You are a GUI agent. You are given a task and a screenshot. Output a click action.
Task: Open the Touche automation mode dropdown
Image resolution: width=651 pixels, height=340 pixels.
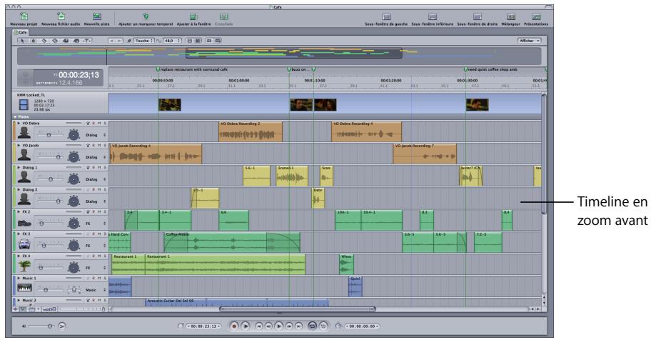tap(144, 41)
